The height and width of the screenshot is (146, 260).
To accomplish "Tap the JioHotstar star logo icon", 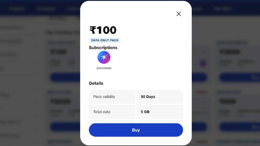I will click(x=104, y=57).
